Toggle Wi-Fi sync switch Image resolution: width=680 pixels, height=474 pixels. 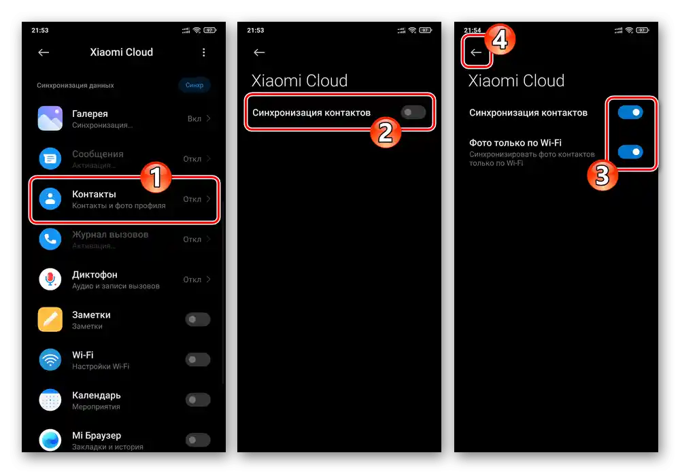(x=198, y=360)
